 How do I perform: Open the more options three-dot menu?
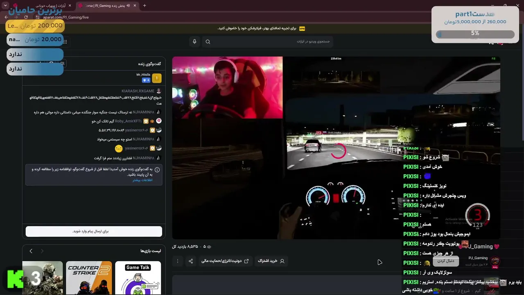[178, 261]
